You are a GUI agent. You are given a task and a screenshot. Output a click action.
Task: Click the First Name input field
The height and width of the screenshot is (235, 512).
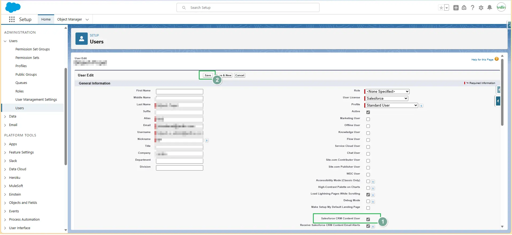(179, 92)
